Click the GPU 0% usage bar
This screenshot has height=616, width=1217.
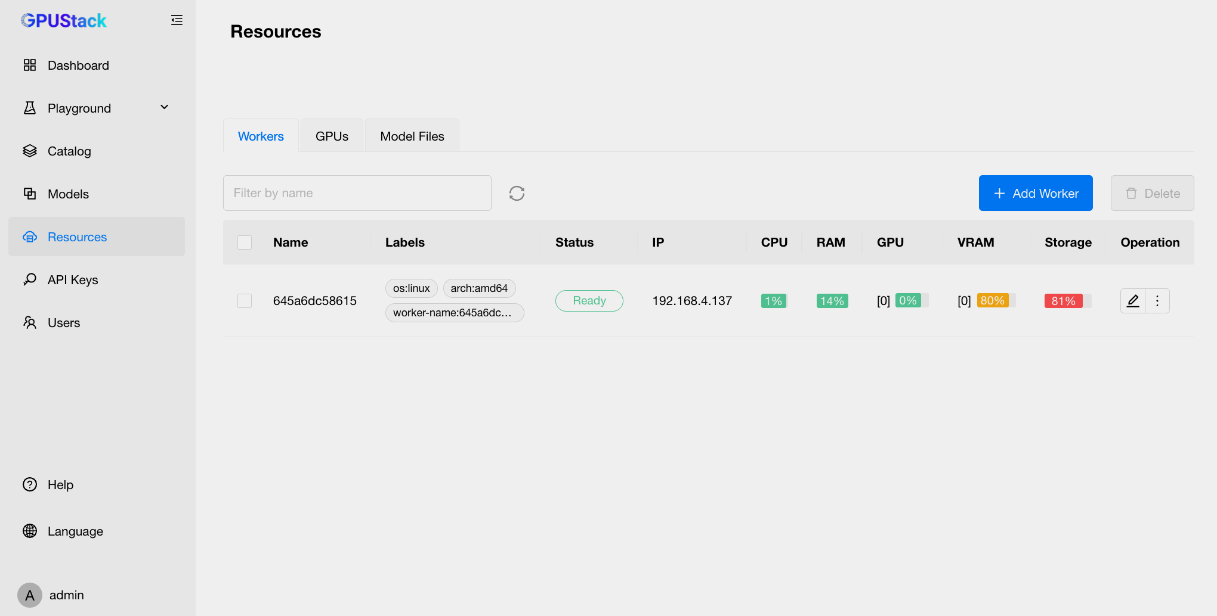912,300
